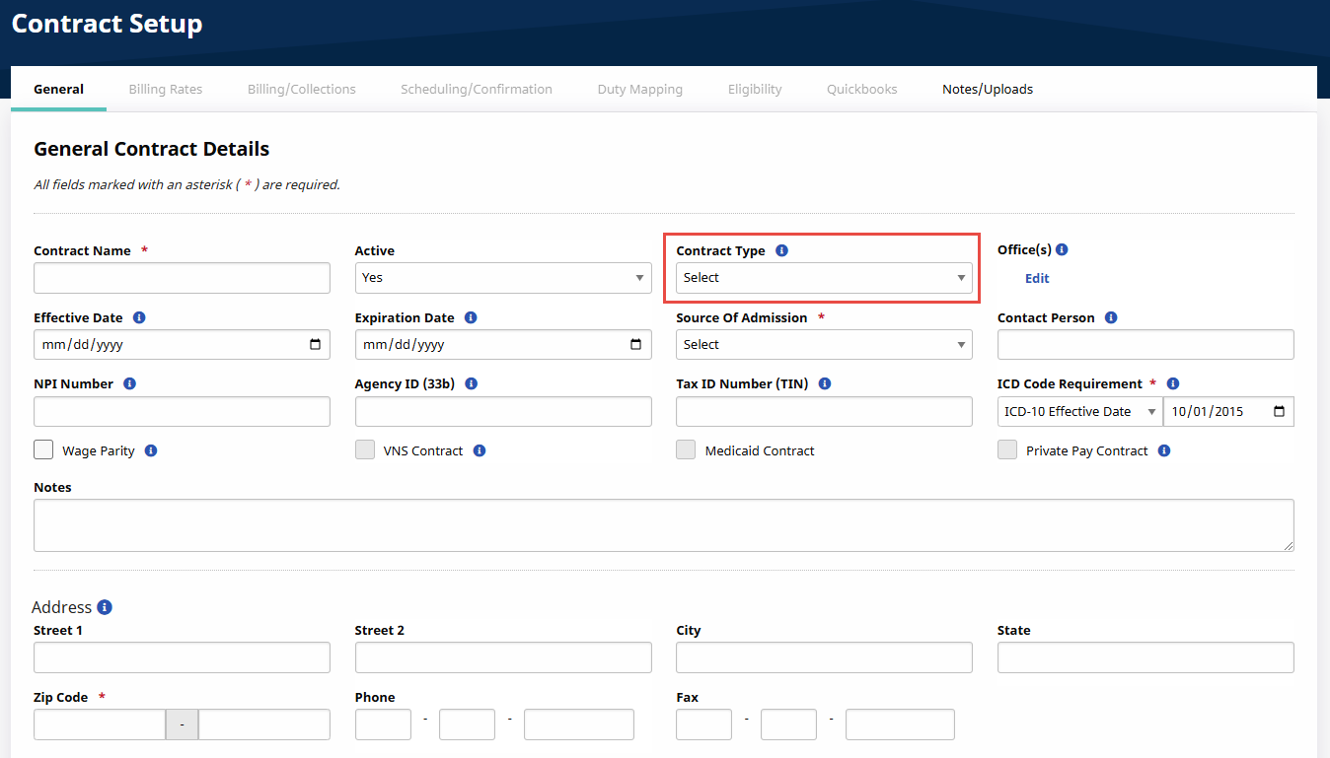Enable the Wage Parity checkbox
This screenshot has height=758, width=1330.
pyautogui.click(x=43, y=450)
